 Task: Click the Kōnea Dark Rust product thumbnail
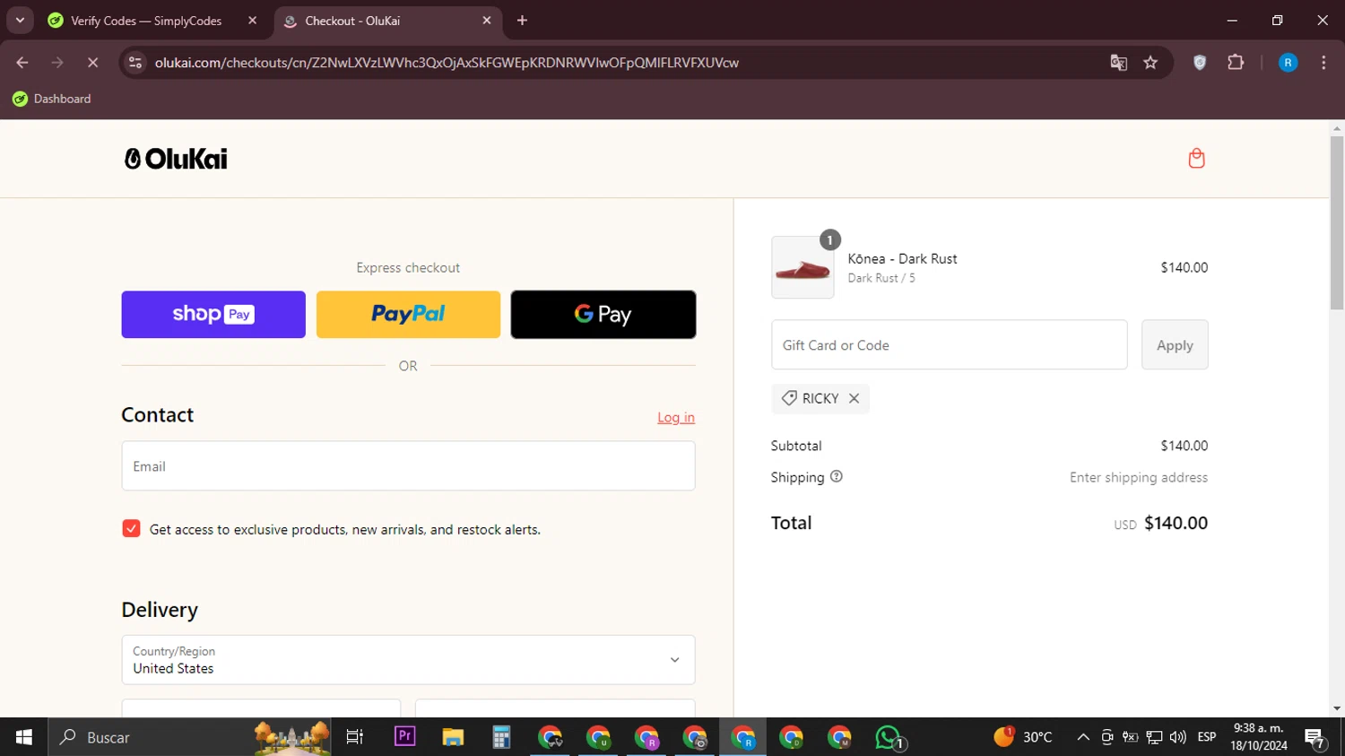point(803,267)
